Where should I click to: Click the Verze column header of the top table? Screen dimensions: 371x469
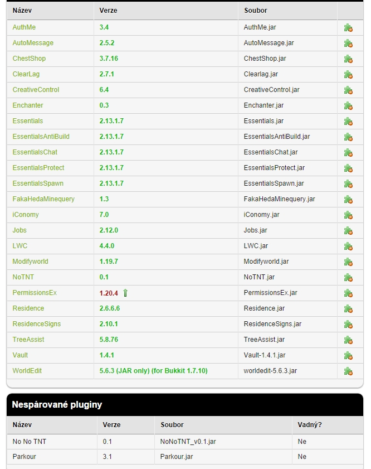coord(108,11)
